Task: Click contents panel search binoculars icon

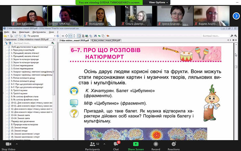Action: pyautogui.click(x=53, y=43)
